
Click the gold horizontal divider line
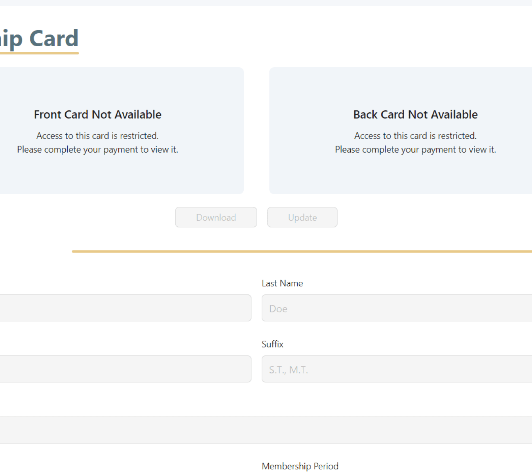[x=301, y=251]
